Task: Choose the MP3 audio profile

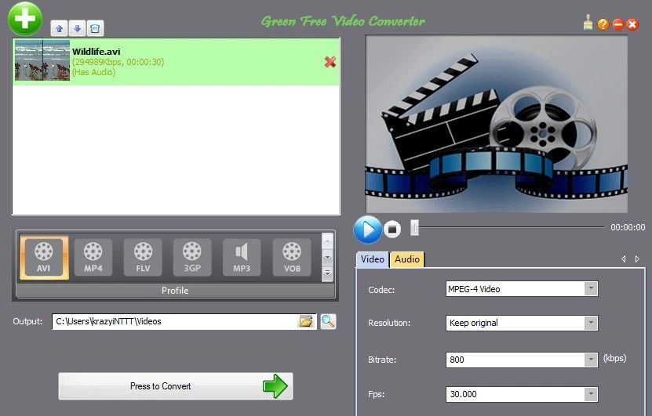Action: pos(242,257)
